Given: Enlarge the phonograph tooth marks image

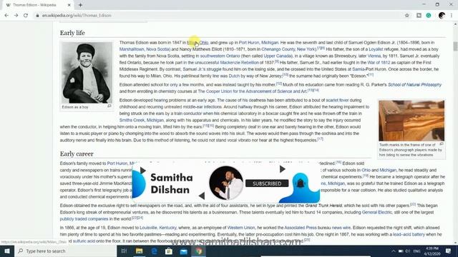Looking at the screenshot, I should click(x=411, y=121).
